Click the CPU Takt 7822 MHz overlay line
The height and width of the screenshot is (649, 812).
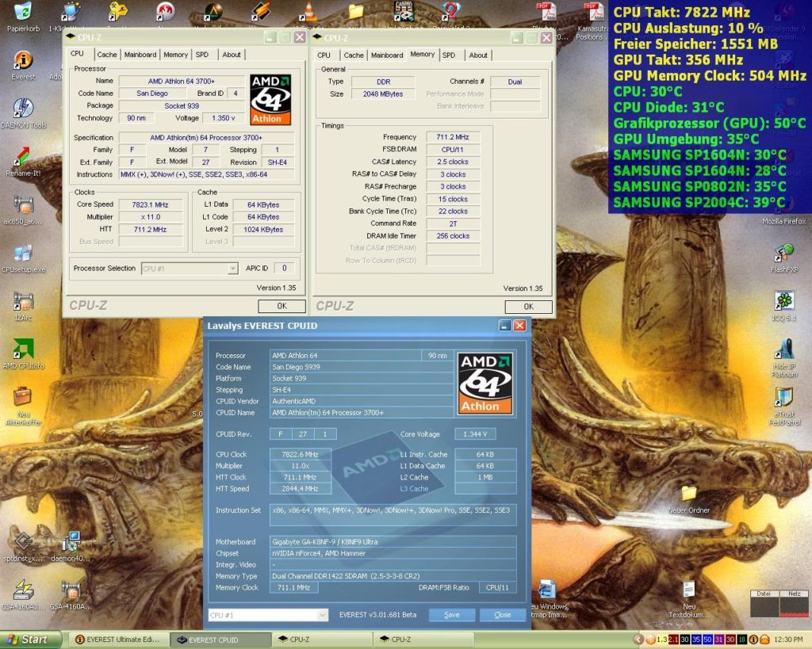pos(681,12)
